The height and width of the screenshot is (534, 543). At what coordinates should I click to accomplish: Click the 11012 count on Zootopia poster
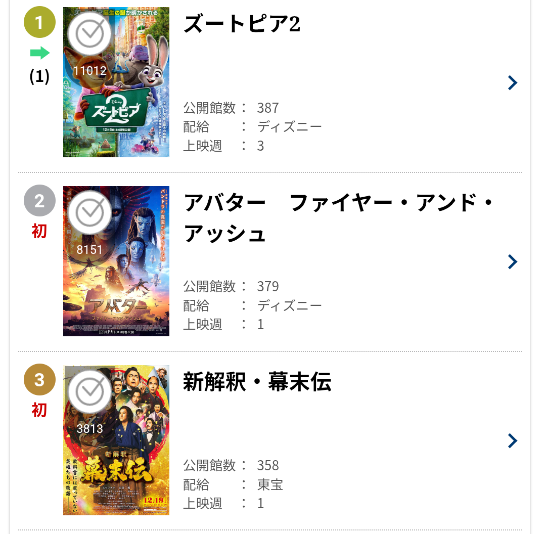coord(89,71)
